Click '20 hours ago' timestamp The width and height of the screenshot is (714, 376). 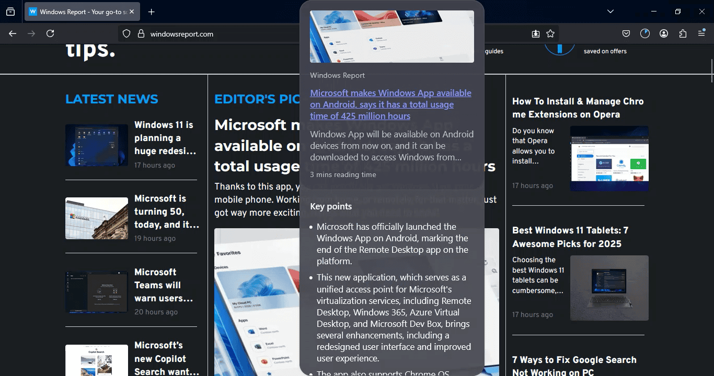[x=156, y=312]
